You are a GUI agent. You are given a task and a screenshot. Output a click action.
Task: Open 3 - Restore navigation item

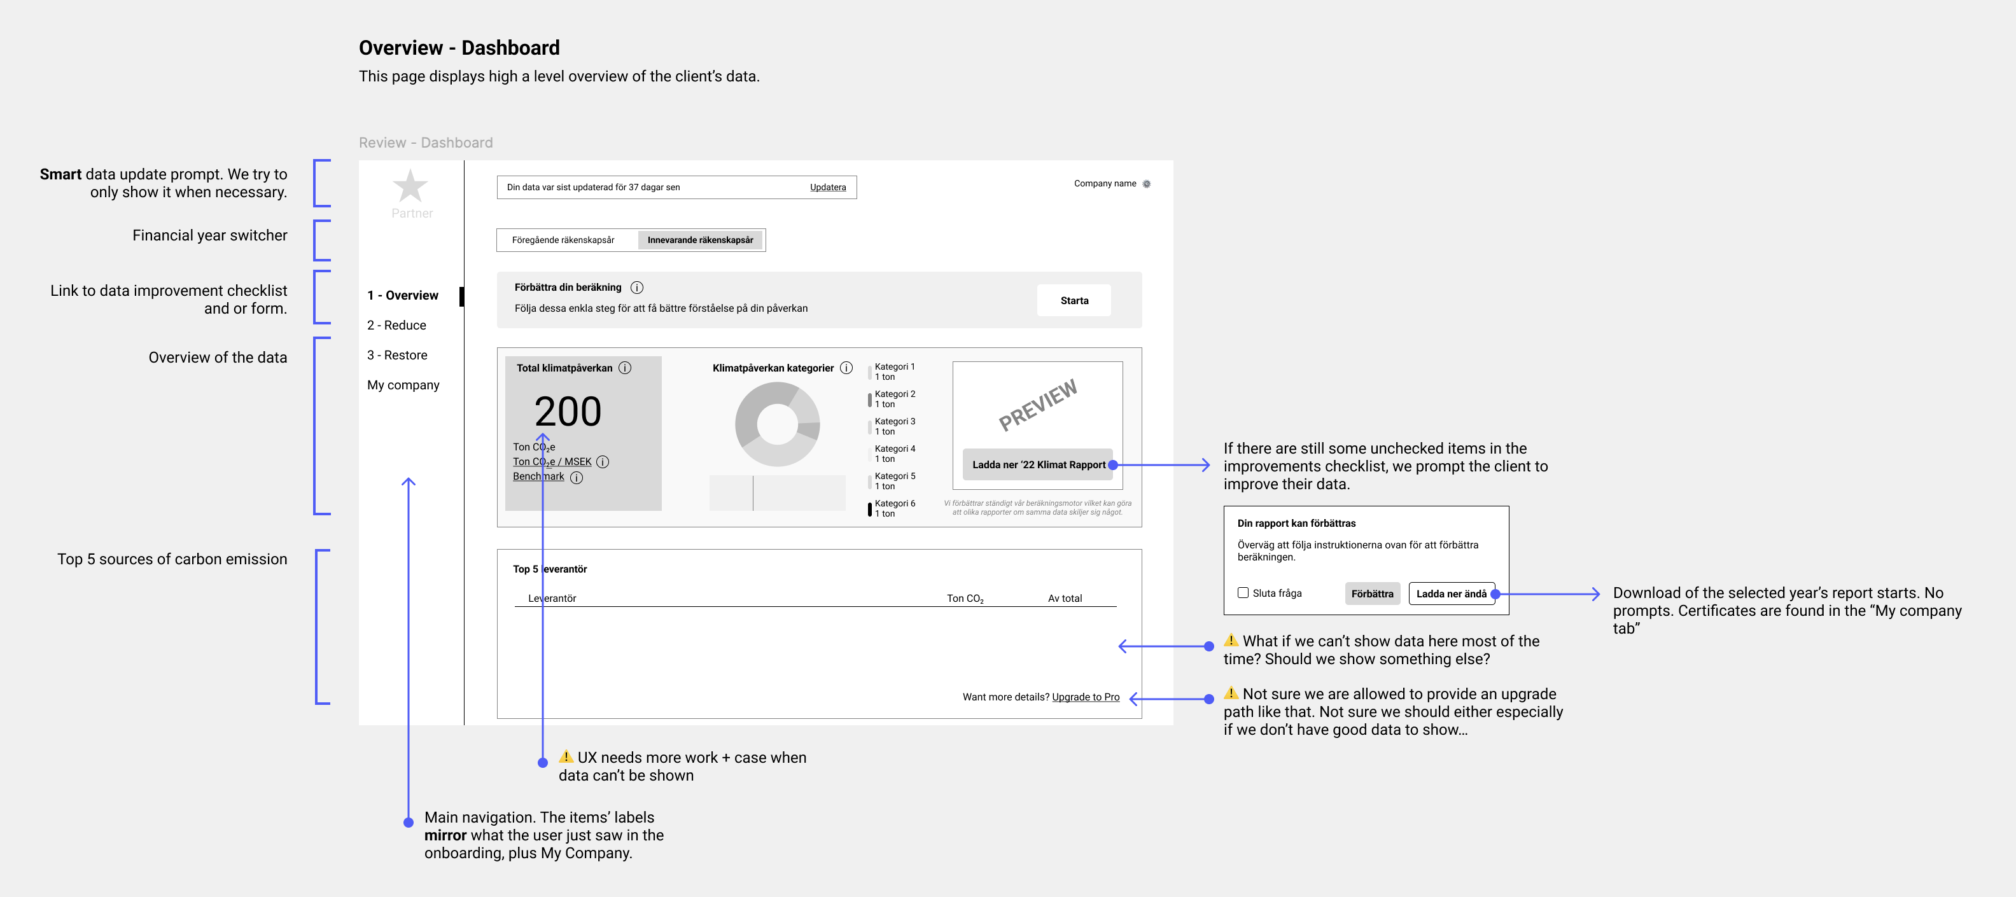(398, 355)
